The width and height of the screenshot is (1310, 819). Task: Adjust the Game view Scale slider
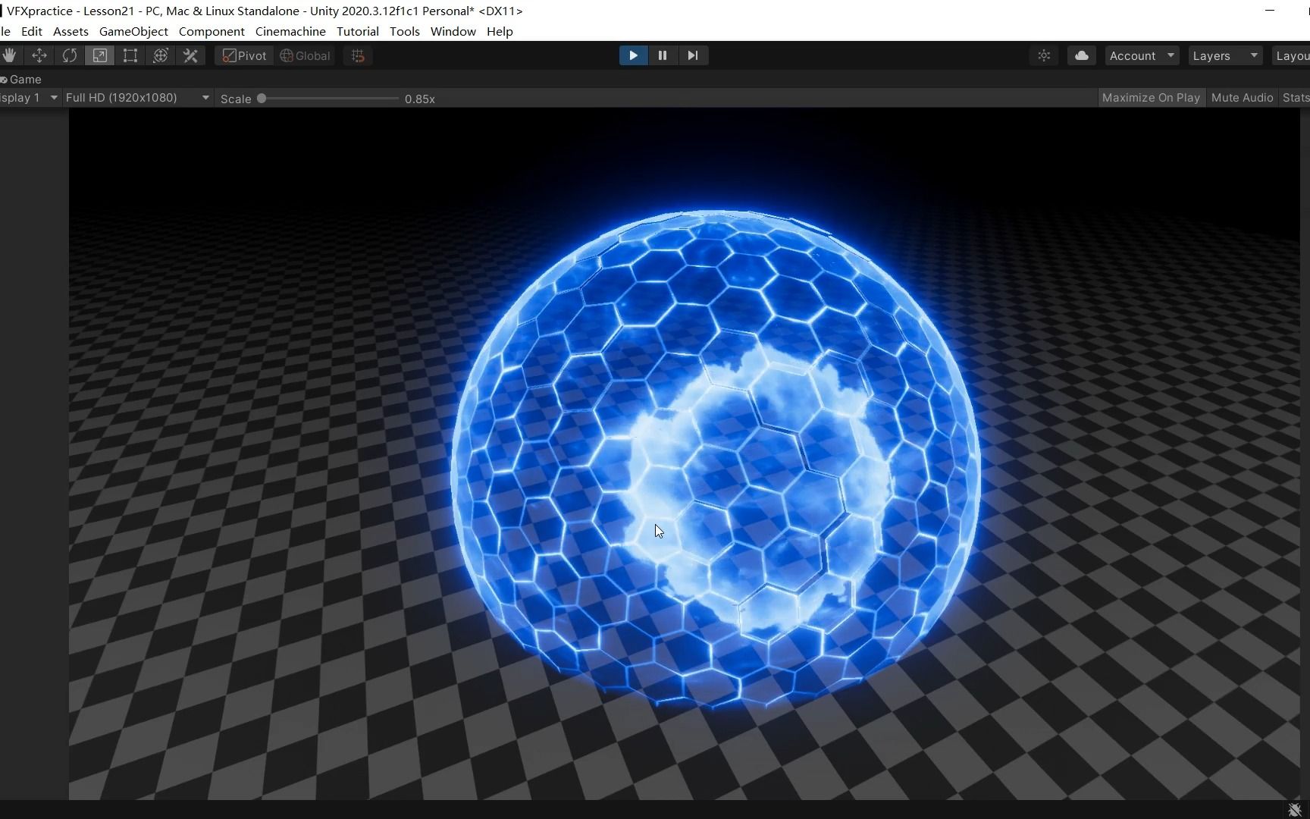tap(262, 98)
